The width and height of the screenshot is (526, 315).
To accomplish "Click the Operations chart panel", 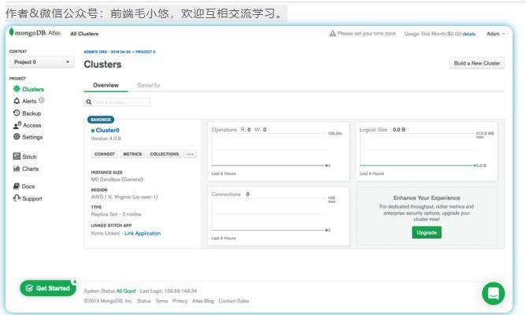I will pos(278,152).
